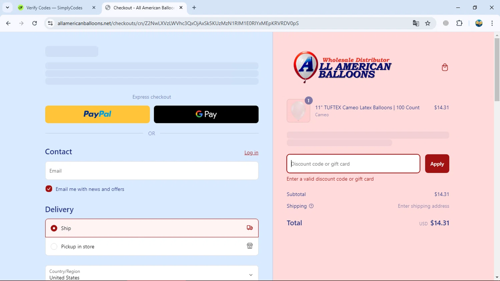Screen dimensions: 500x281
Task: Toggle Email me with news and offers
Action: click(x=49, y=189)
